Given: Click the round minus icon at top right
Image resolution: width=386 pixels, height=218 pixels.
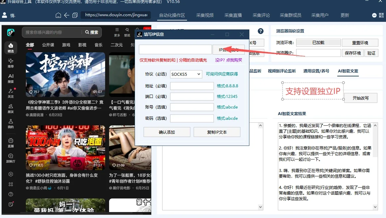Looking at the screenshot, I should [x=374, y=15].
